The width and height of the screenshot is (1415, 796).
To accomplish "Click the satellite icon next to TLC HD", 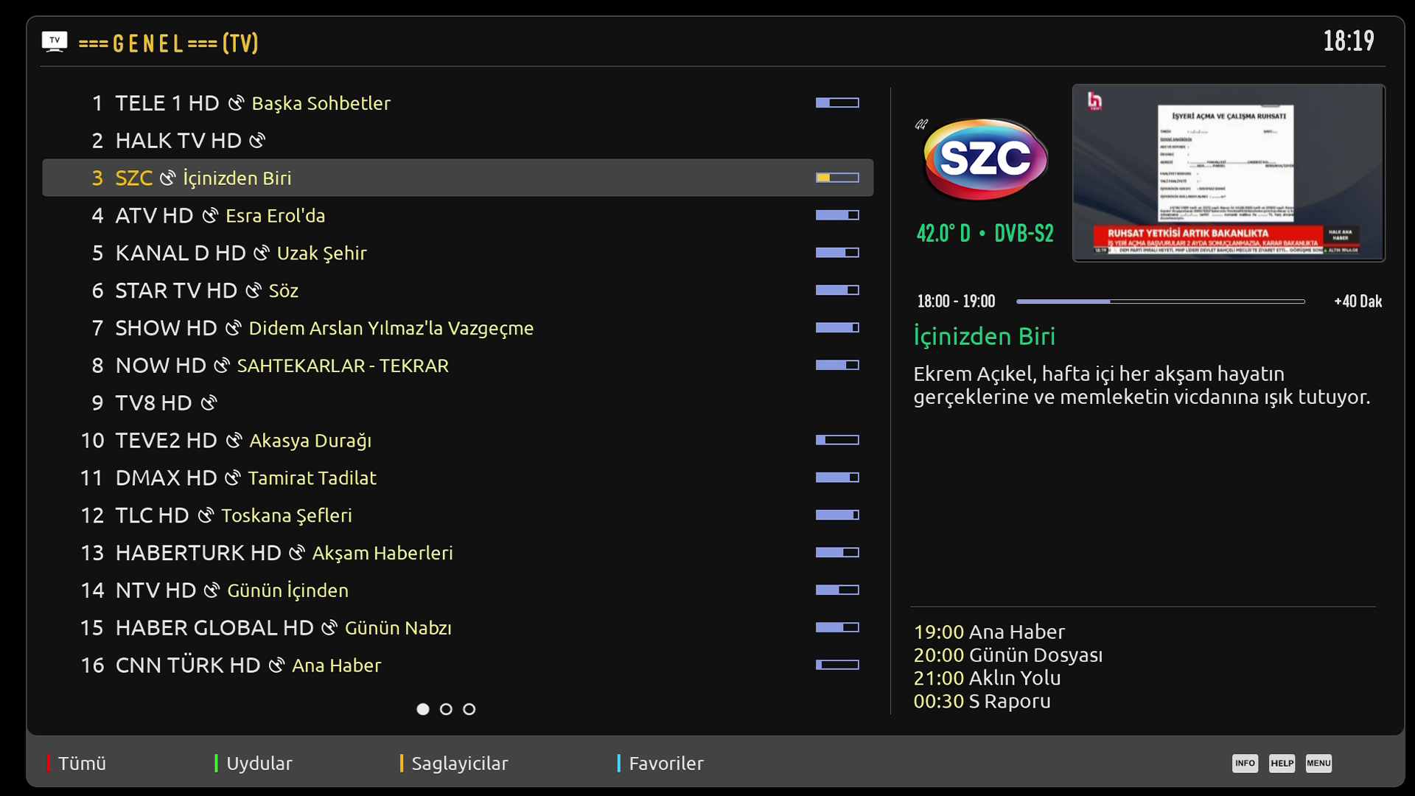I will click(x=206, y=516).
